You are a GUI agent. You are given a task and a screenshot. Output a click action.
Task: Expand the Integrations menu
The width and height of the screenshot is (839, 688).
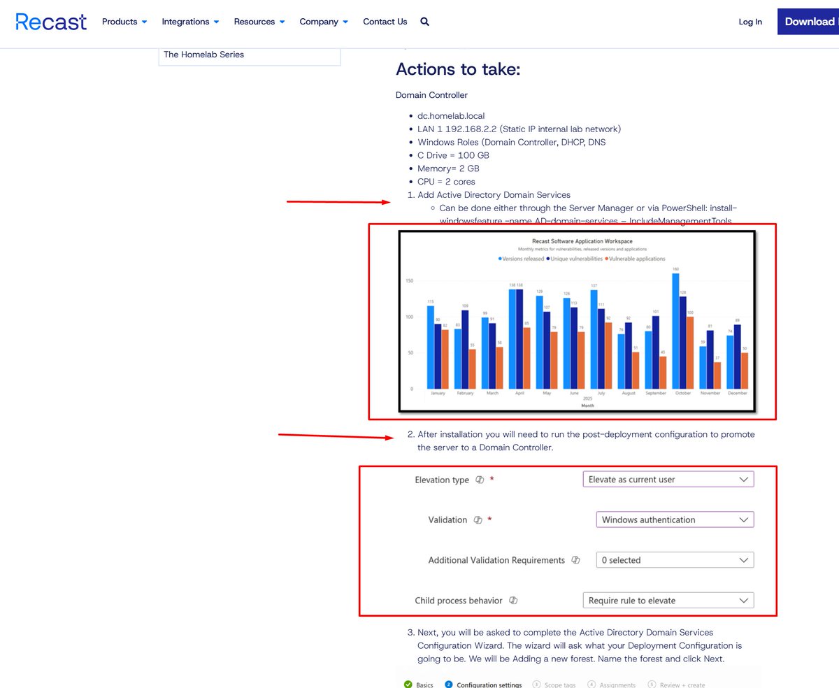tap(190, 22)
